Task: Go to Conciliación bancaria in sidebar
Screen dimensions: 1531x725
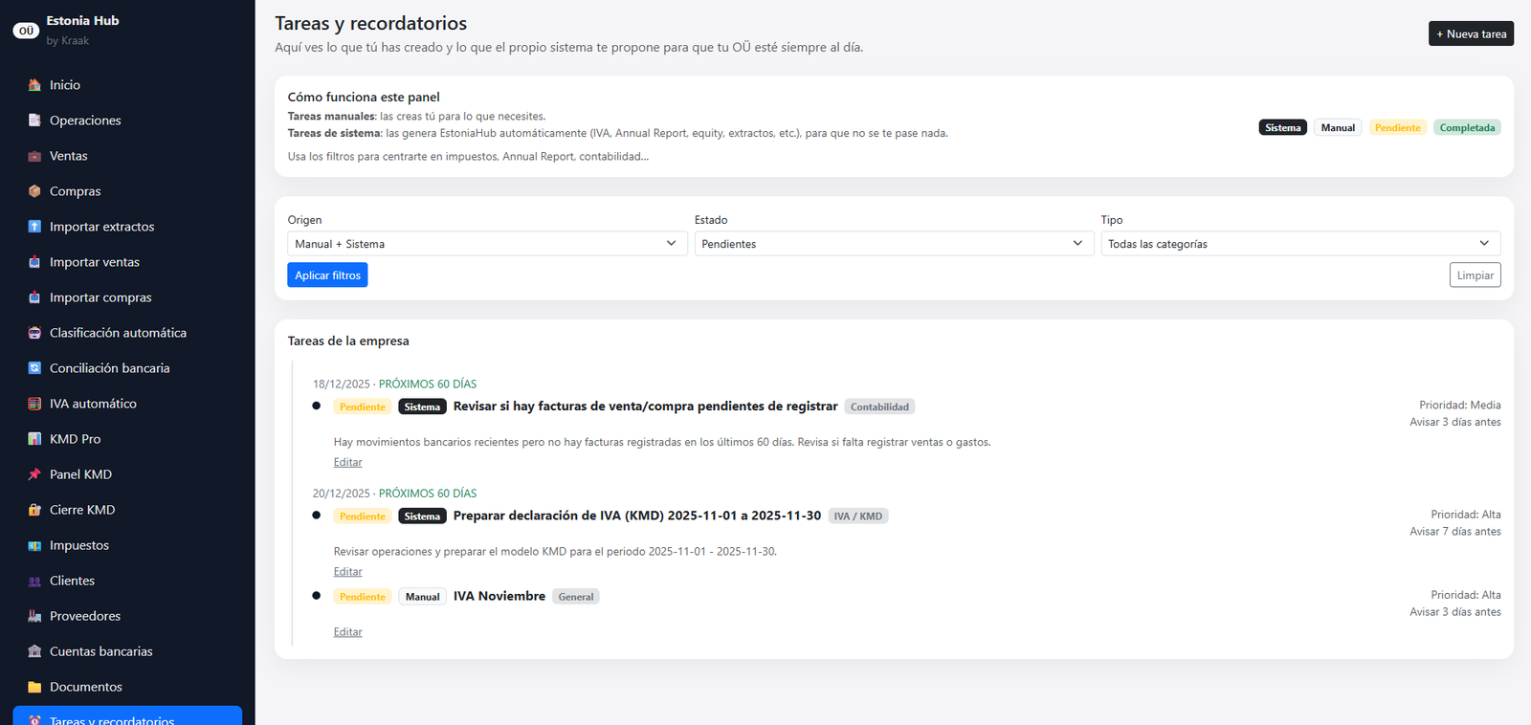Action: coord(109,368)
